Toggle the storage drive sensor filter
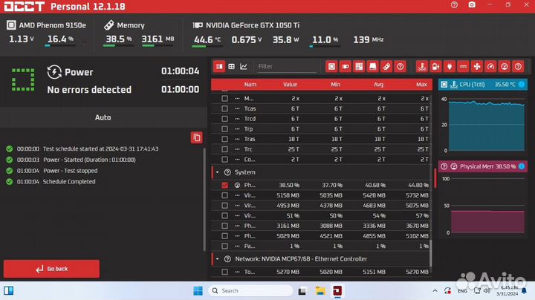535x300 pixels. click(372, 67)
